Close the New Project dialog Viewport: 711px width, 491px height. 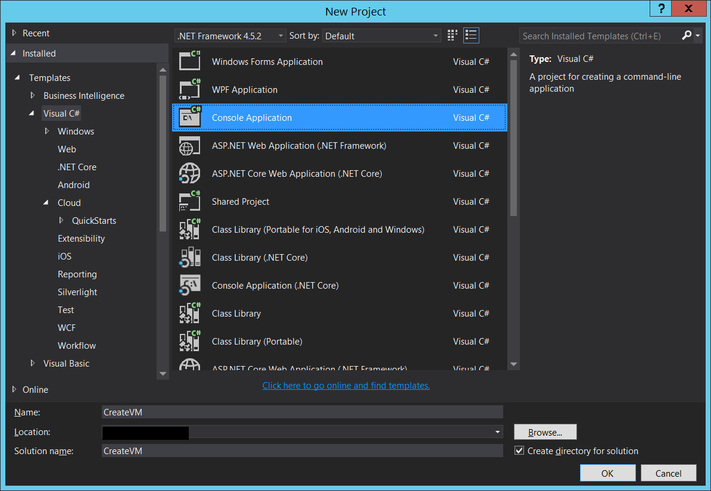click(688, 8)
